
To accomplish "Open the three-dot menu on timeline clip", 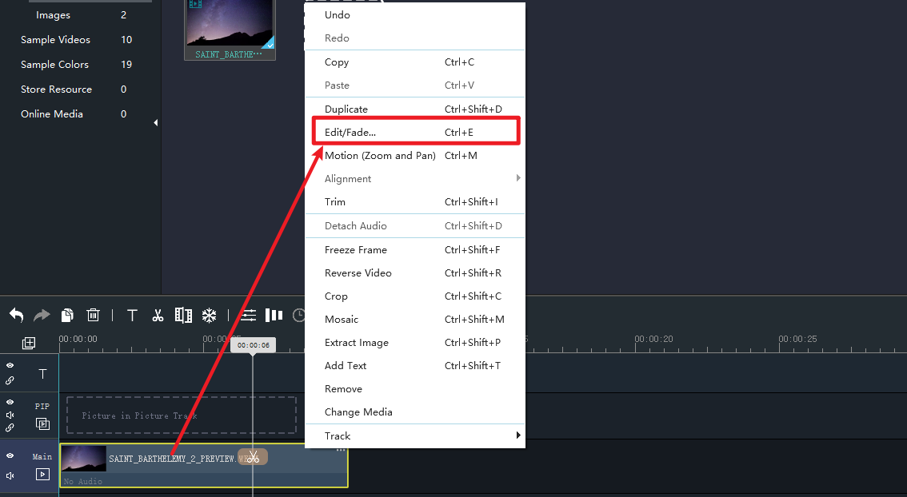I will click(341, 450).
